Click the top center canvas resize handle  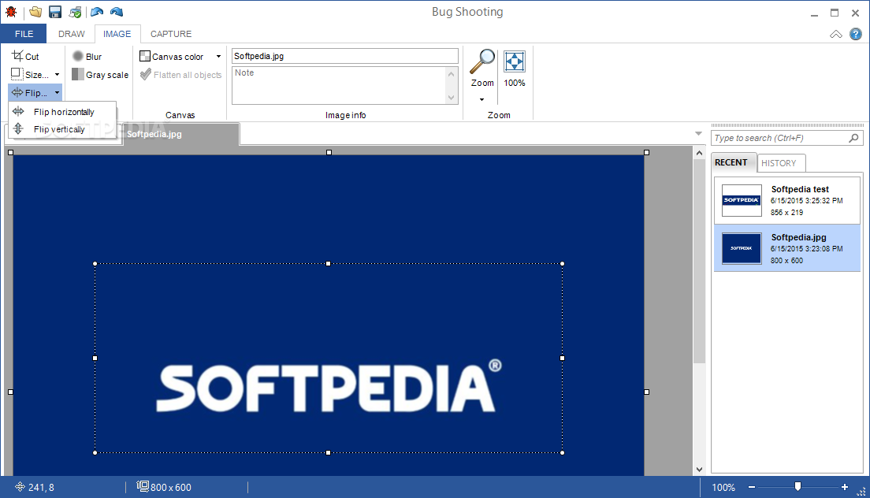pos(329,152)
